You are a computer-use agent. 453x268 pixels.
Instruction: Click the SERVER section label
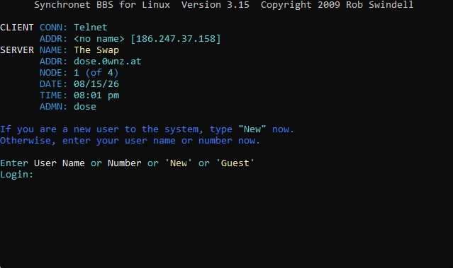(17, 50)
